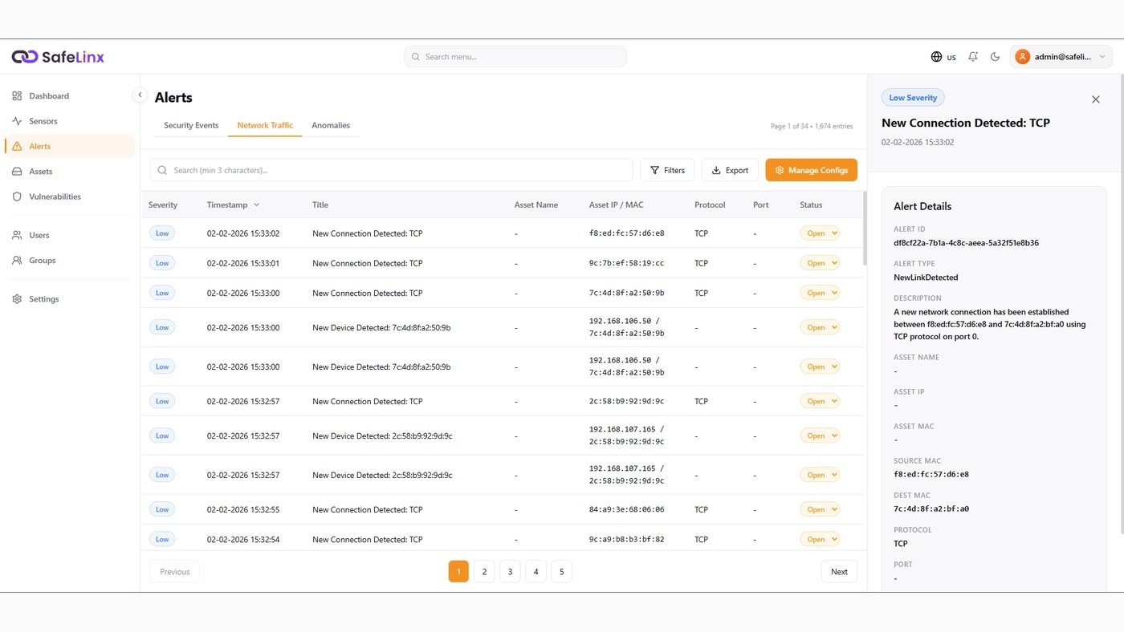This screenshot has width=1124, height=632.
Task: Click MAC address f8:ed:fc:57:d6:e8 in the table
Action: coord(626,233)
